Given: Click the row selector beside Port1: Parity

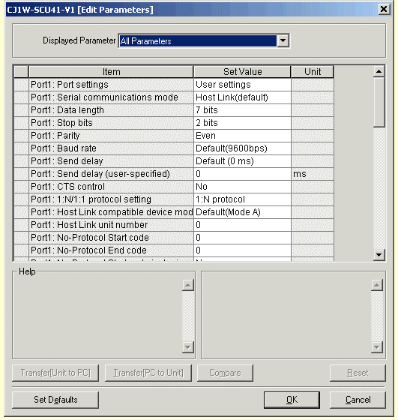Looking at the screenshot, I should coord(21,136).
